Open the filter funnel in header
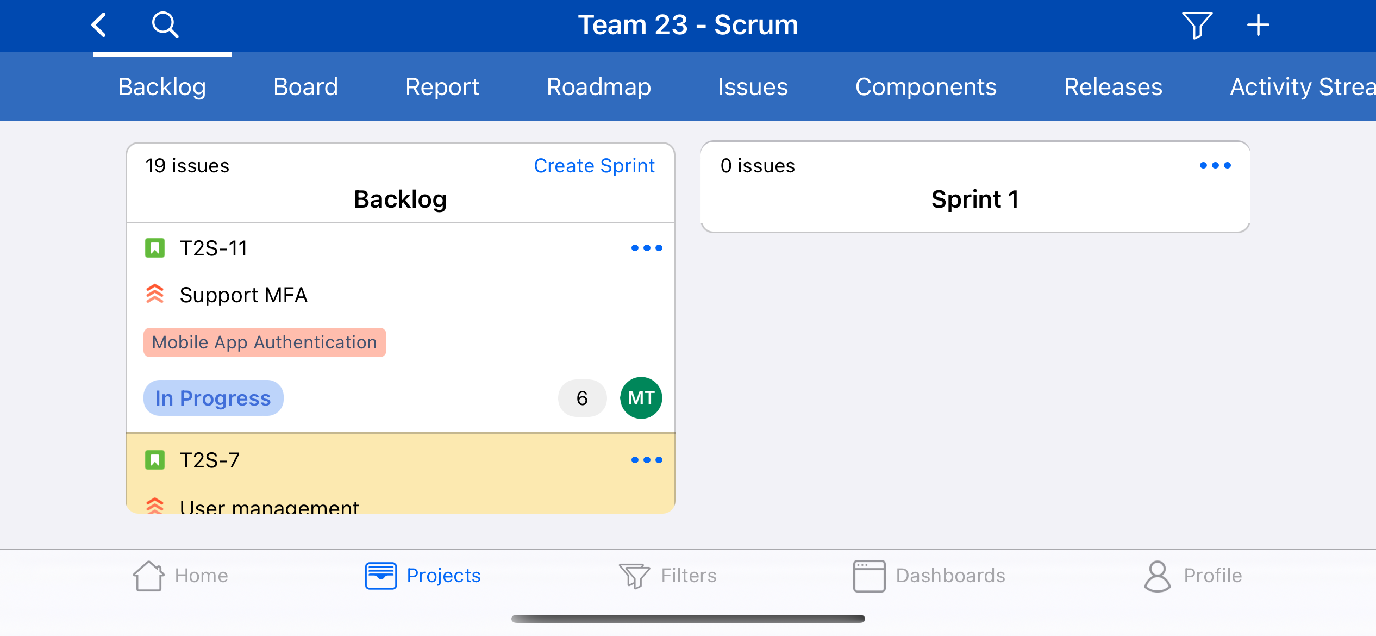This screenshot has height=636, width=1376. [1197, 25]
